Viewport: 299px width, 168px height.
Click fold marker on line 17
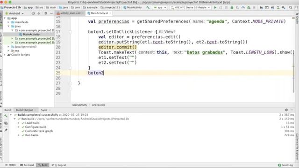pos(71,32)
